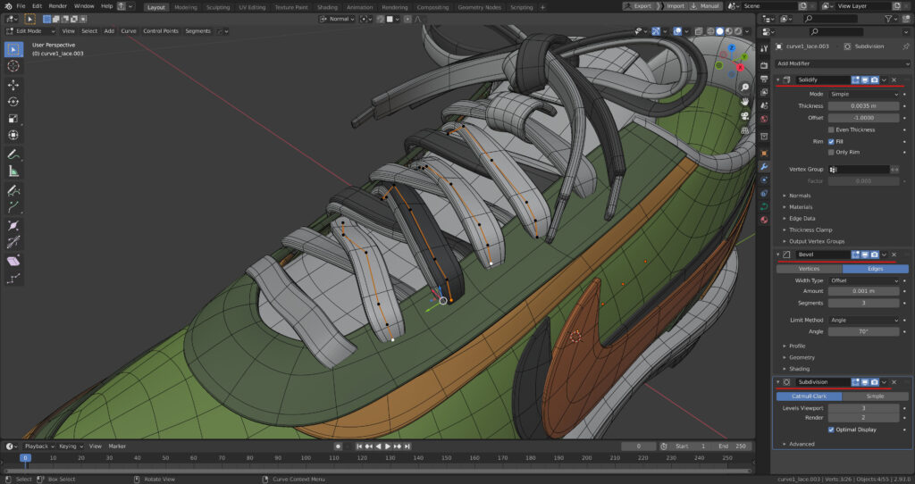Open the Modifier properties wrench tab
Image resolution: width=915 pixels, height=484 pixels.
[x=764, y=167]
